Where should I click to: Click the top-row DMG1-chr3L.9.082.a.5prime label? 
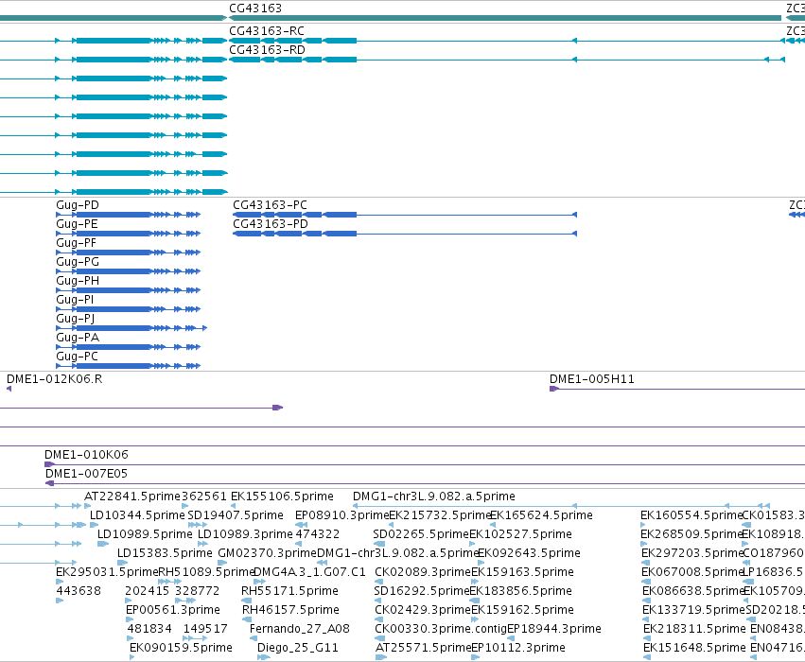click(x=434, y=496)
